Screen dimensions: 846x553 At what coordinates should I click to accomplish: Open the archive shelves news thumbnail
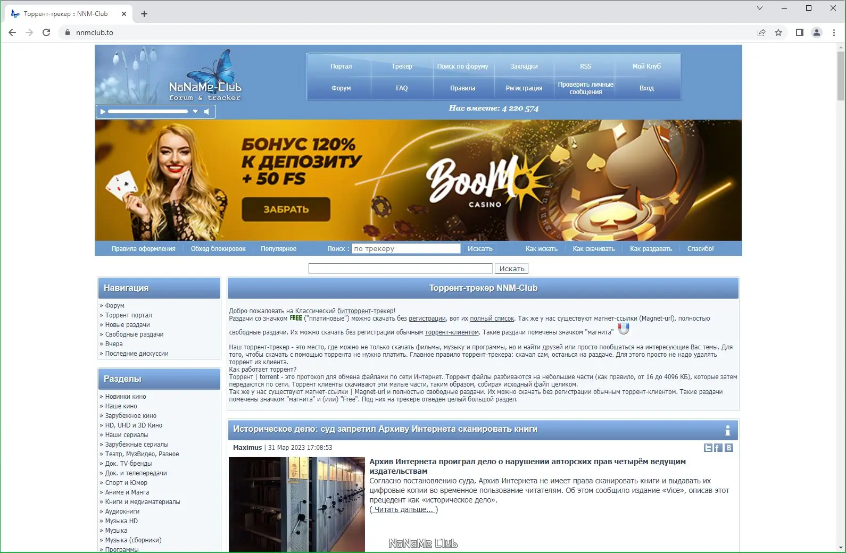click(x=297, y=504)
